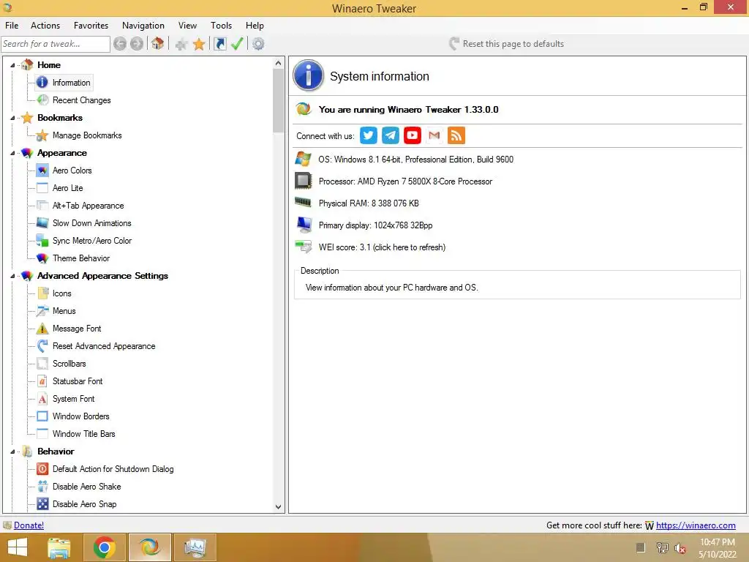The image size is (749, 562).
Task: Click WEI score to refresh it
Action: pos(382,247)
